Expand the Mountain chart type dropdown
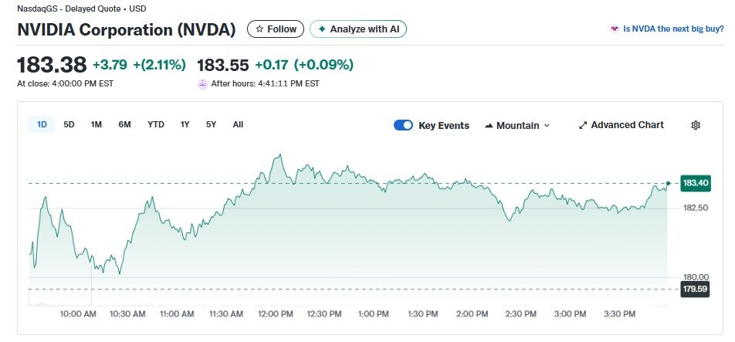This screenshot has height=342, width=735. 547,126
